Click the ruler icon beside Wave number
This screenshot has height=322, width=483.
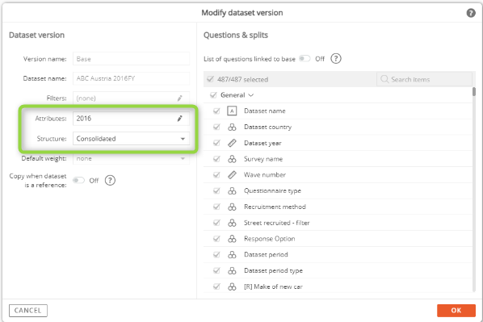click(232, 175)
